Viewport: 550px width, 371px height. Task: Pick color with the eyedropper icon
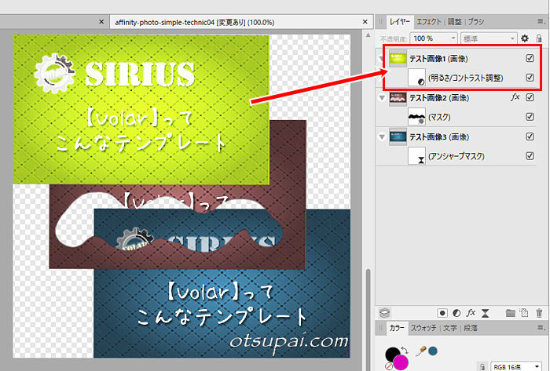(x=420, y=350)
